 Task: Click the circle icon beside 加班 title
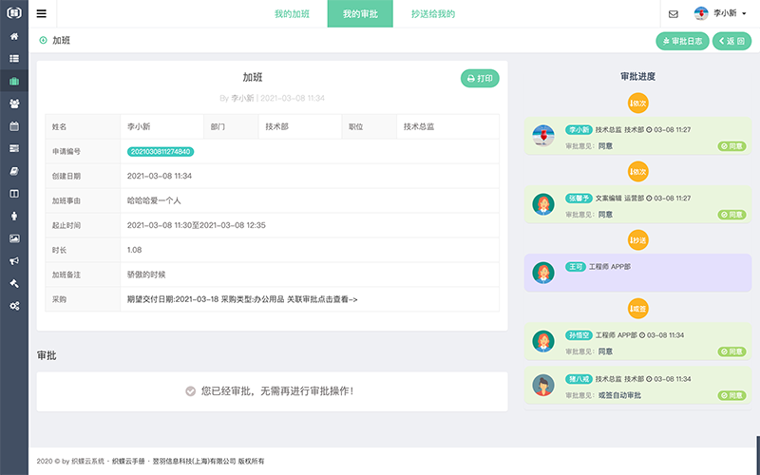click(43, 40)
